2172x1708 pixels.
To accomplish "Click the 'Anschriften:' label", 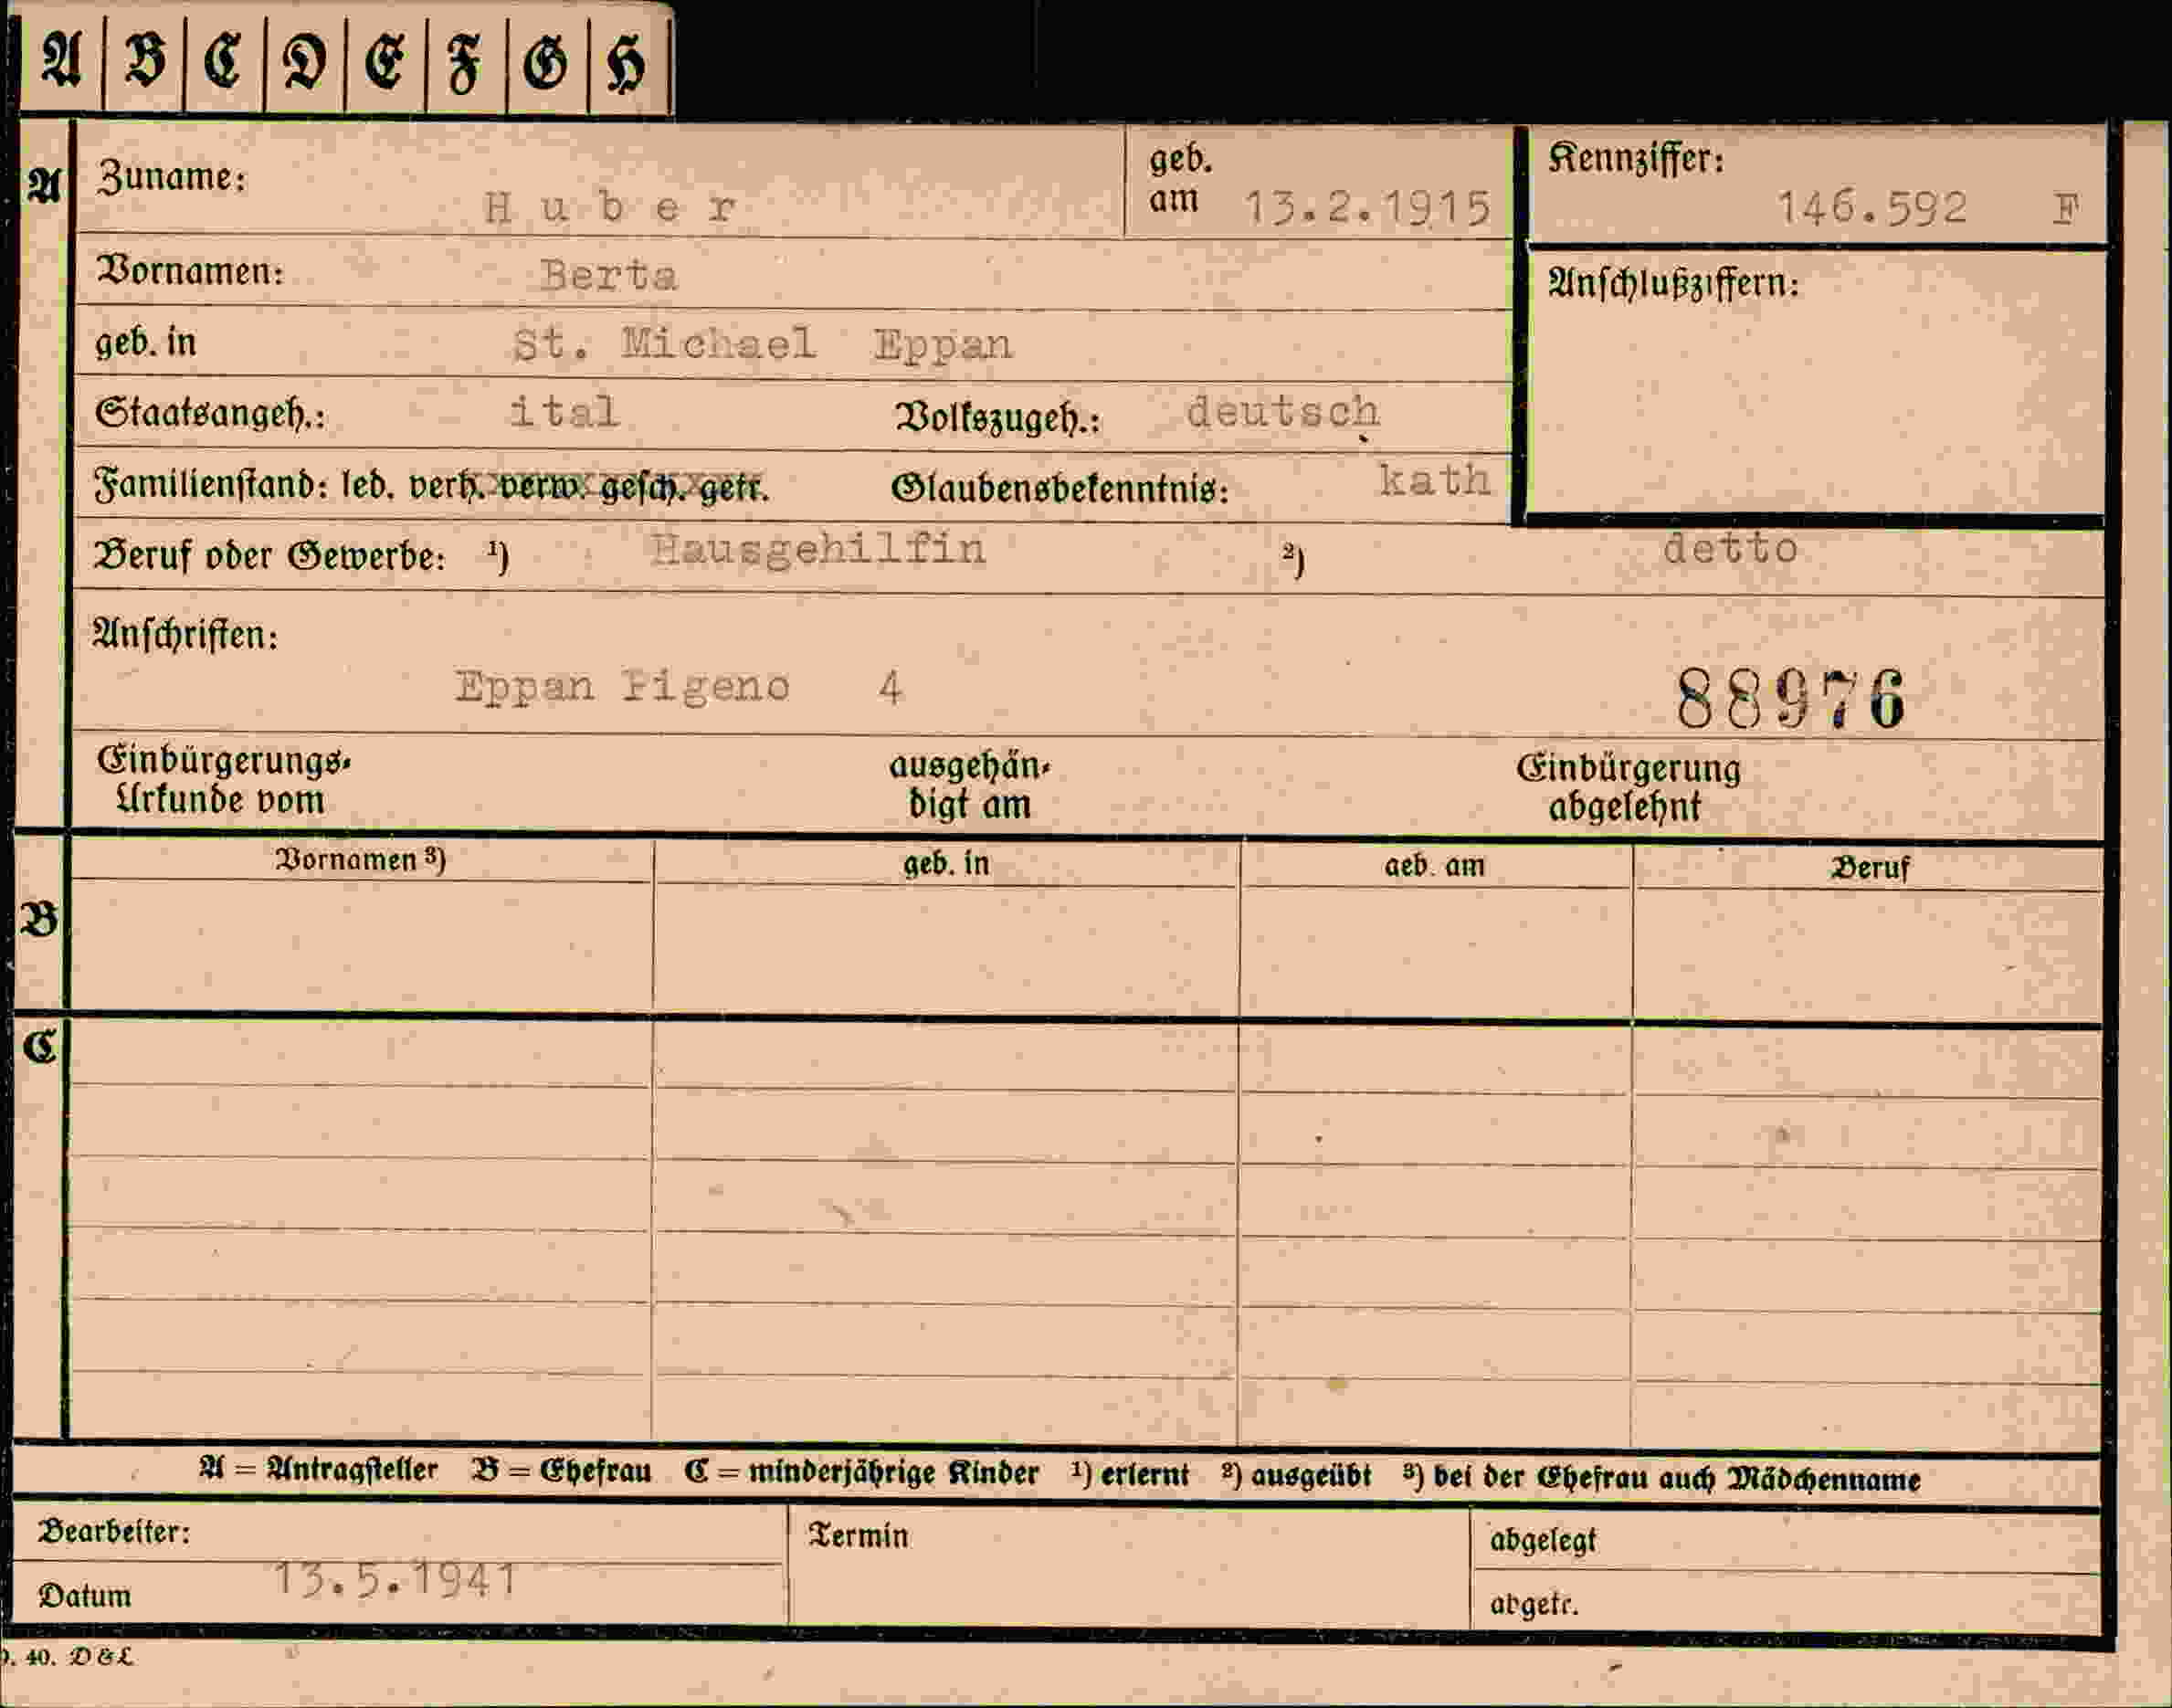I will [x=185, y=635].
